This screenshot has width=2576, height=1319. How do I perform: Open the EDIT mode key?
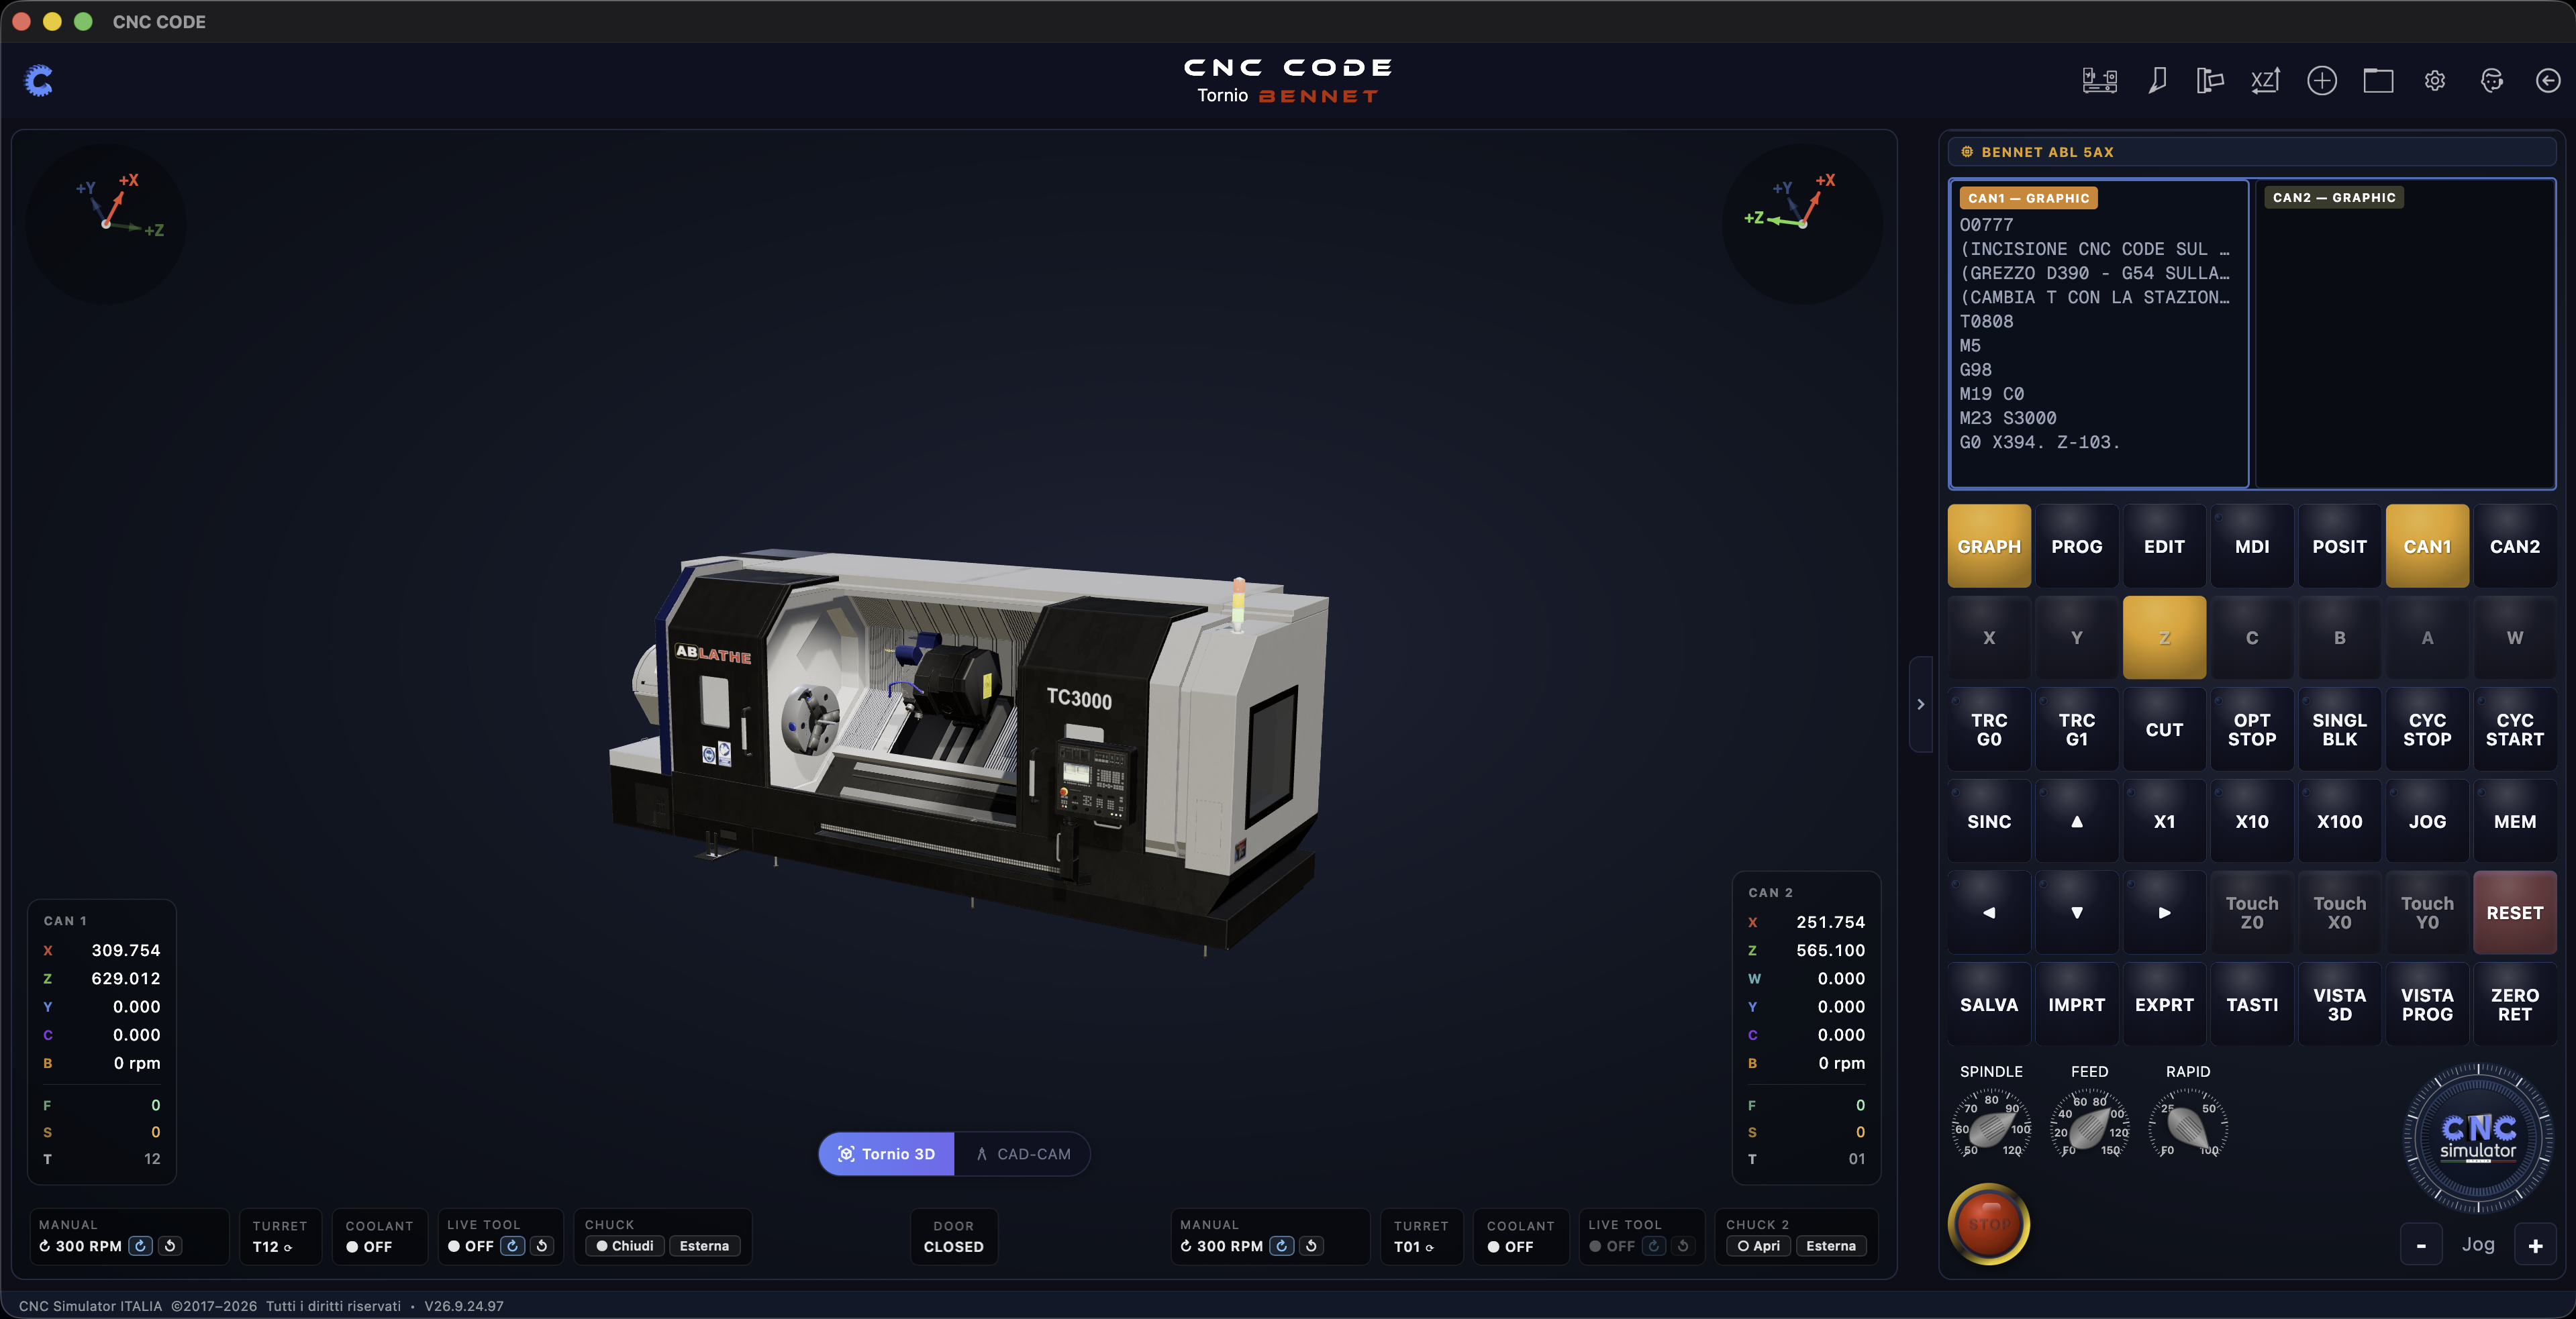click(2164, 547)
